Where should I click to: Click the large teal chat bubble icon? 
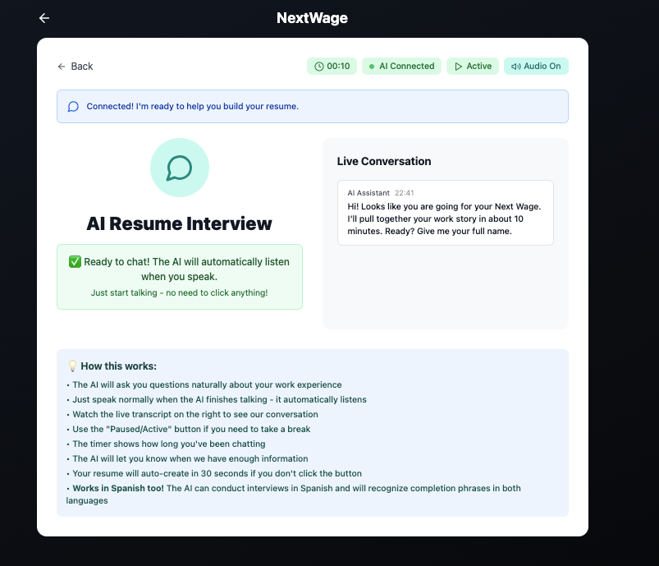pyautogui.click(x=180, y=168)
